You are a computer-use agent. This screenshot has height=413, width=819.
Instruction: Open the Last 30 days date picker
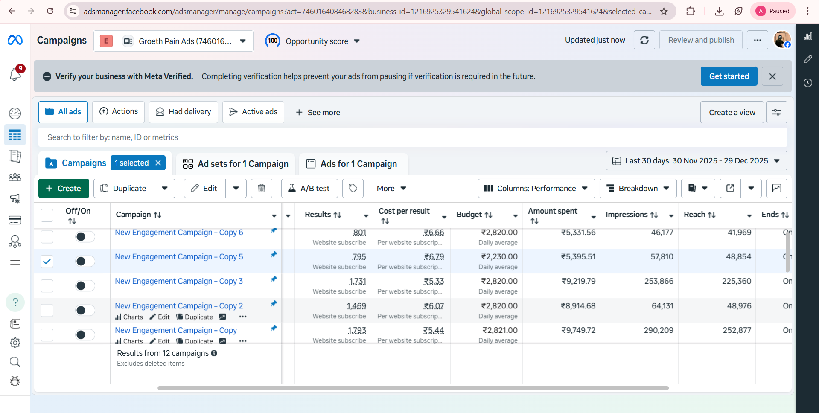(x=696, y=161)
